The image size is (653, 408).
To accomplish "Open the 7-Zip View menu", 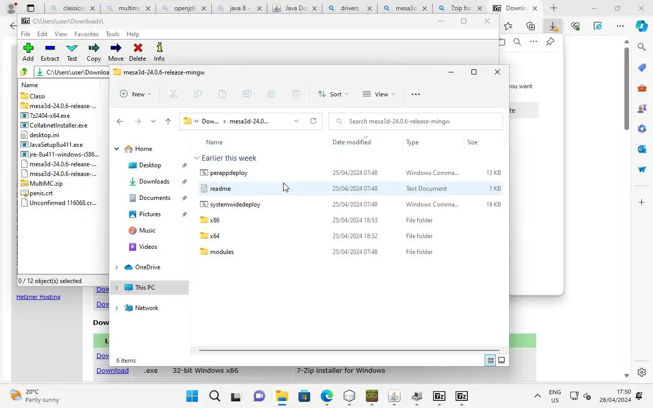I will tap(61, 34).
